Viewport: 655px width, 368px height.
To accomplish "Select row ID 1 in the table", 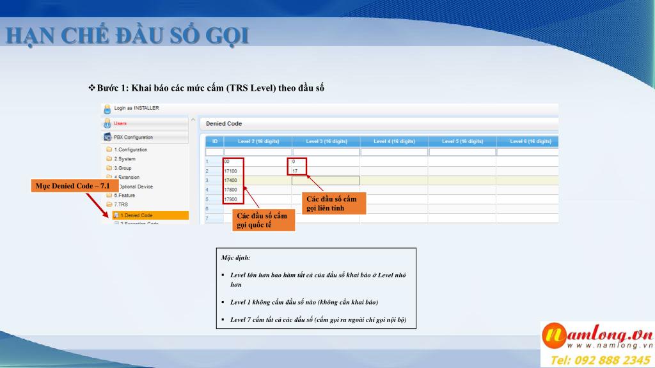I will click(214, 162).
